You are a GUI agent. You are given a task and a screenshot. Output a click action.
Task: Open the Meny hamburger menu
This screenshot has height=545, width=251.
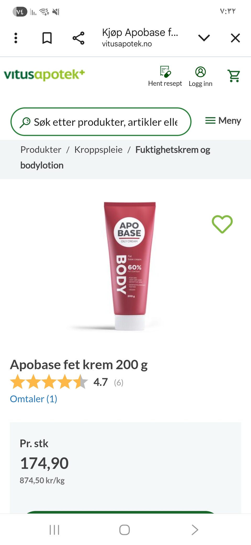point(223,121)
